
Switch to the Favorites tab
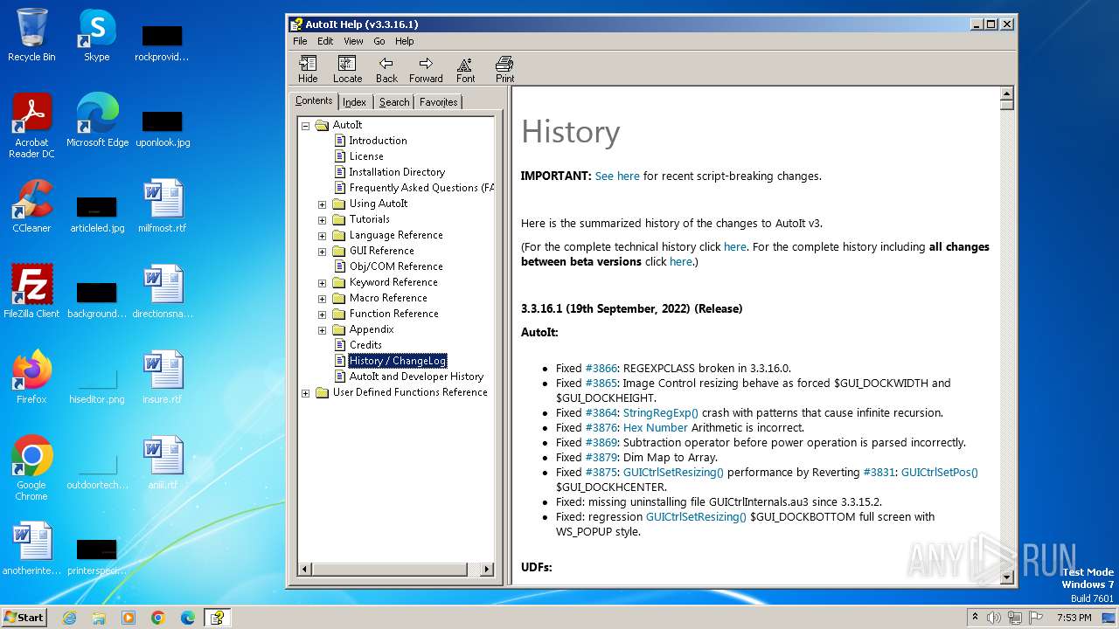(438, 102)
